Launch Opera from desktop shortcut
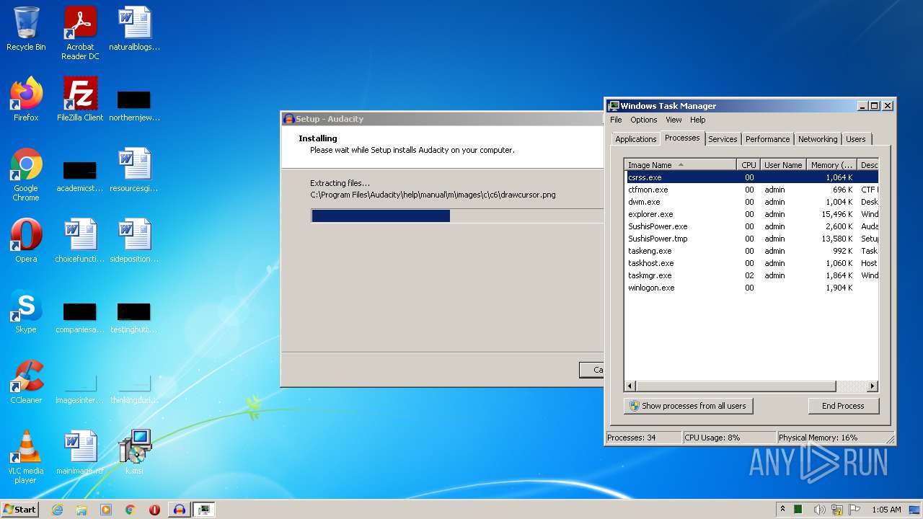This screenshot has height=519, width=923. point(26,241)
